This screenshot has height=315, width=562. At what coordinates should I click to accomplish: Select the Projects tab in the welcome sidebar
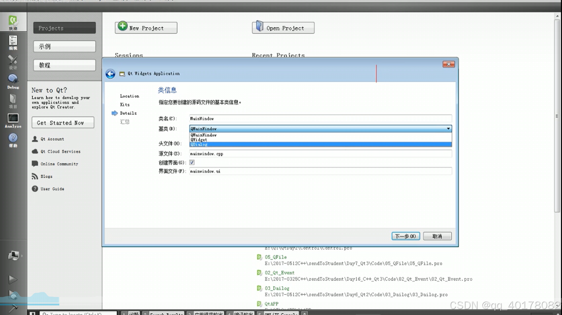pyautogui.click(x=64, y=28)
